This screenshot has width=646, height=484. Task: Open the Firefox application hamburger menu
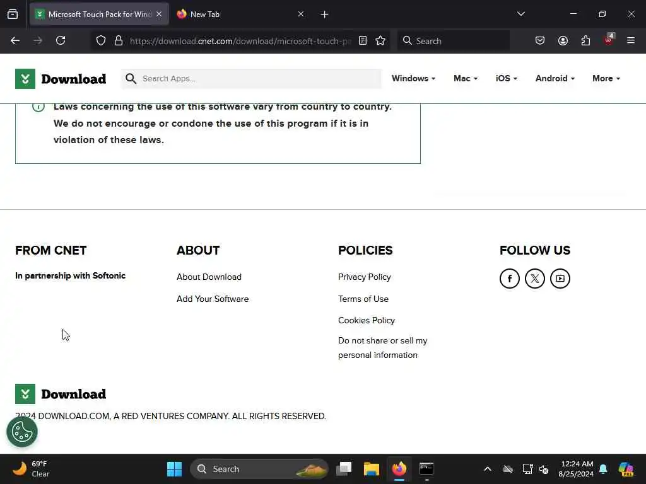(631, 41)
